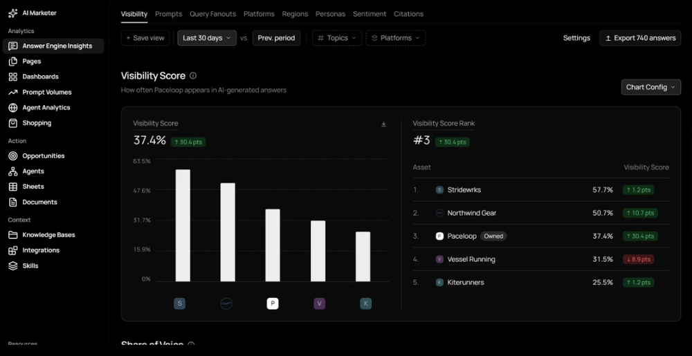
Task: Click the Shopping bag icon
Action: pyautogui.click(x=13, y=123)
